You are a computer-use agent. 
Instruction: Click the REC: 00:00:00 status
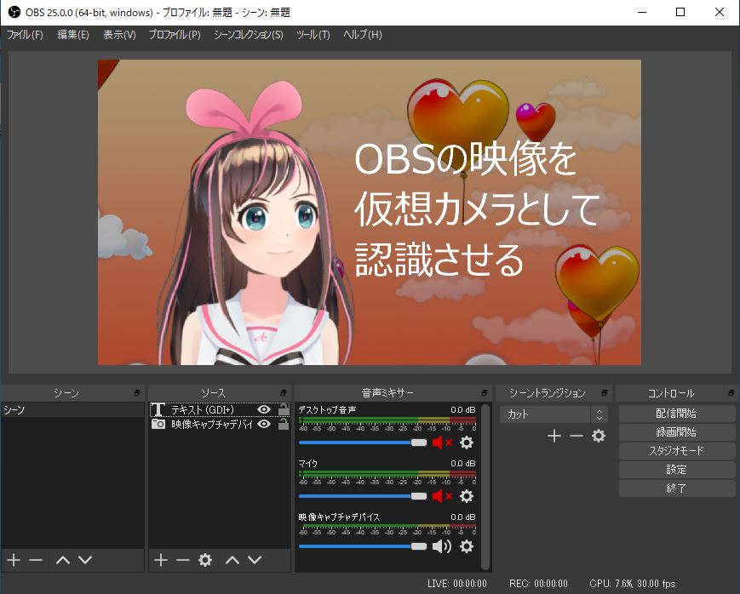[538, 584]
